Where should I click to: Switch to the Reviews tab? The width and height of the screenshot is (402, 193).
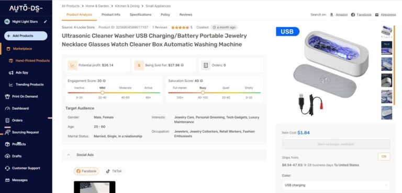(186, 15)
